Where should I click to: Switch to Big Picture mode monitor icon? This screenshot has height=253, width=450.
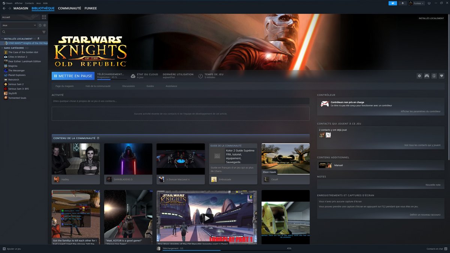(429, 3)
